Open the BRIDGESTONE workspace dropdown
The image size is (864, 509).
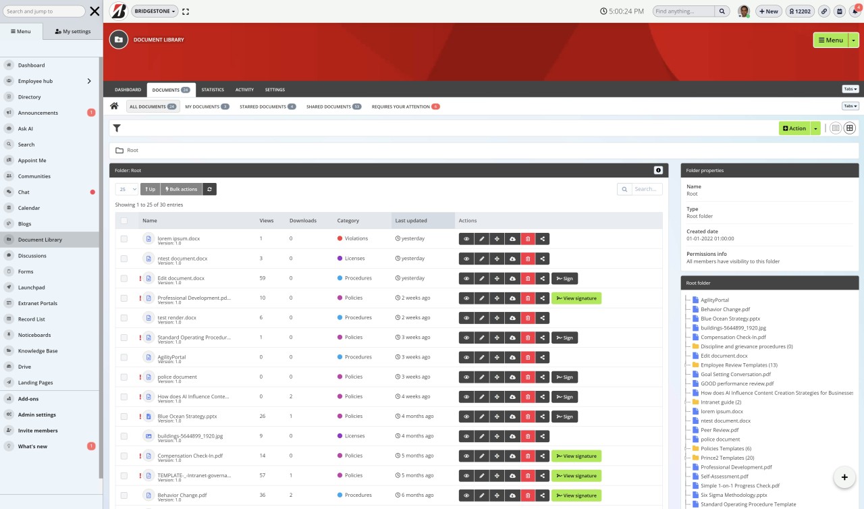(x=155, y=11)
